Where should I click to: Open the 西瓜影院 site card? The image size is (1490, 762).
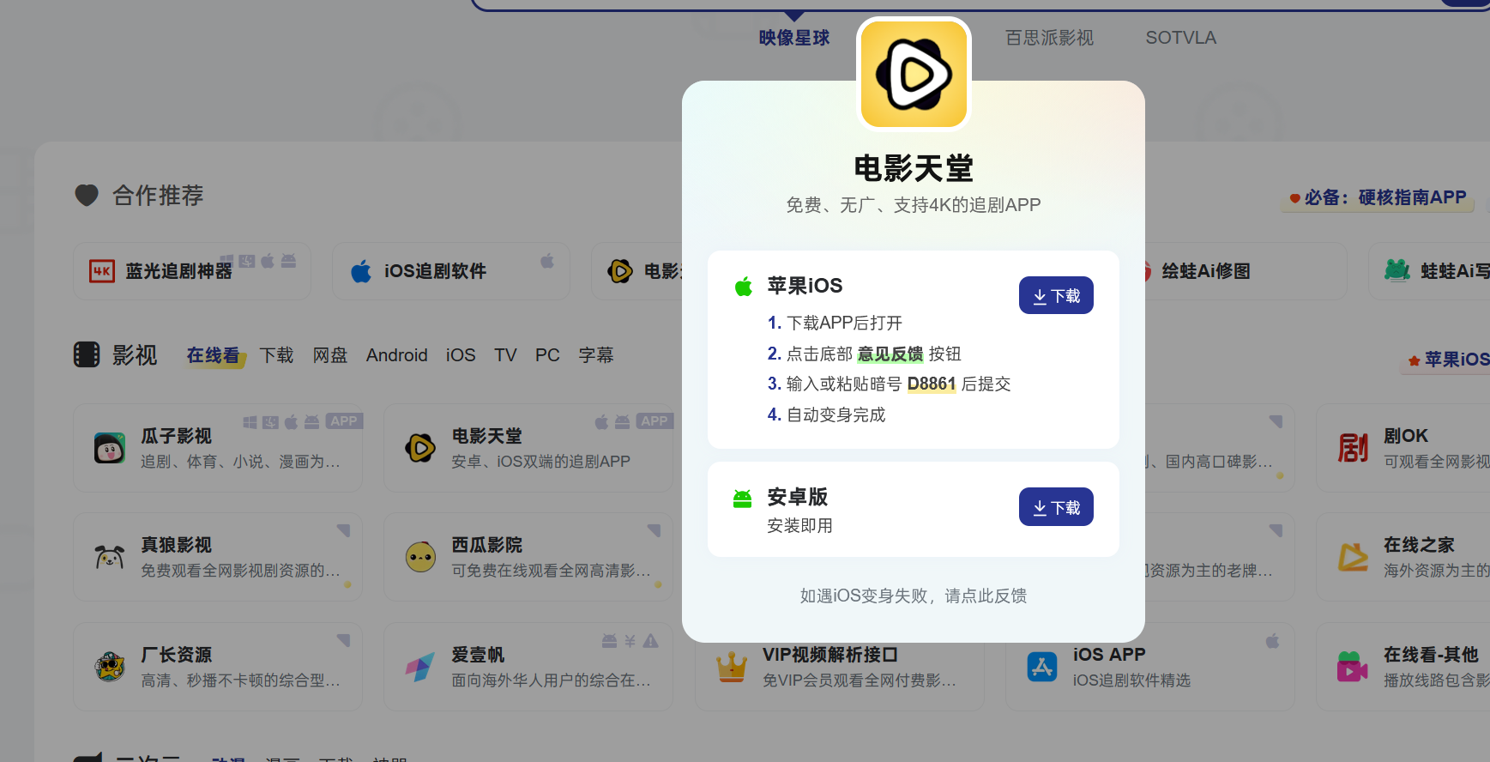click(x=528, y=557)
